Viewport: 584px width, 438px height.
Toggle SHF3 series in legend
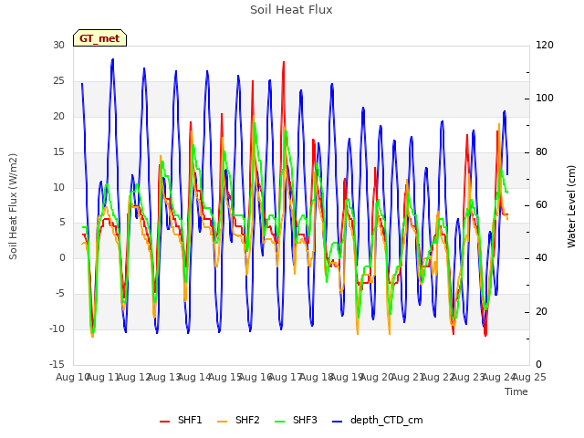(x=296, y=420)
